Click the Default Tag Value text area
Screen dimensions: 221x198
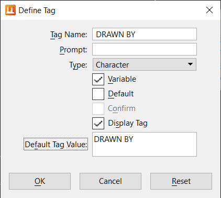pyautogui.click(x=145, y=145)
